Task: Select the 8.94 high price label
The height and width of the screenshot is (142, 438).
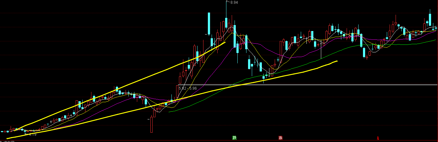Action: [234, 3]
